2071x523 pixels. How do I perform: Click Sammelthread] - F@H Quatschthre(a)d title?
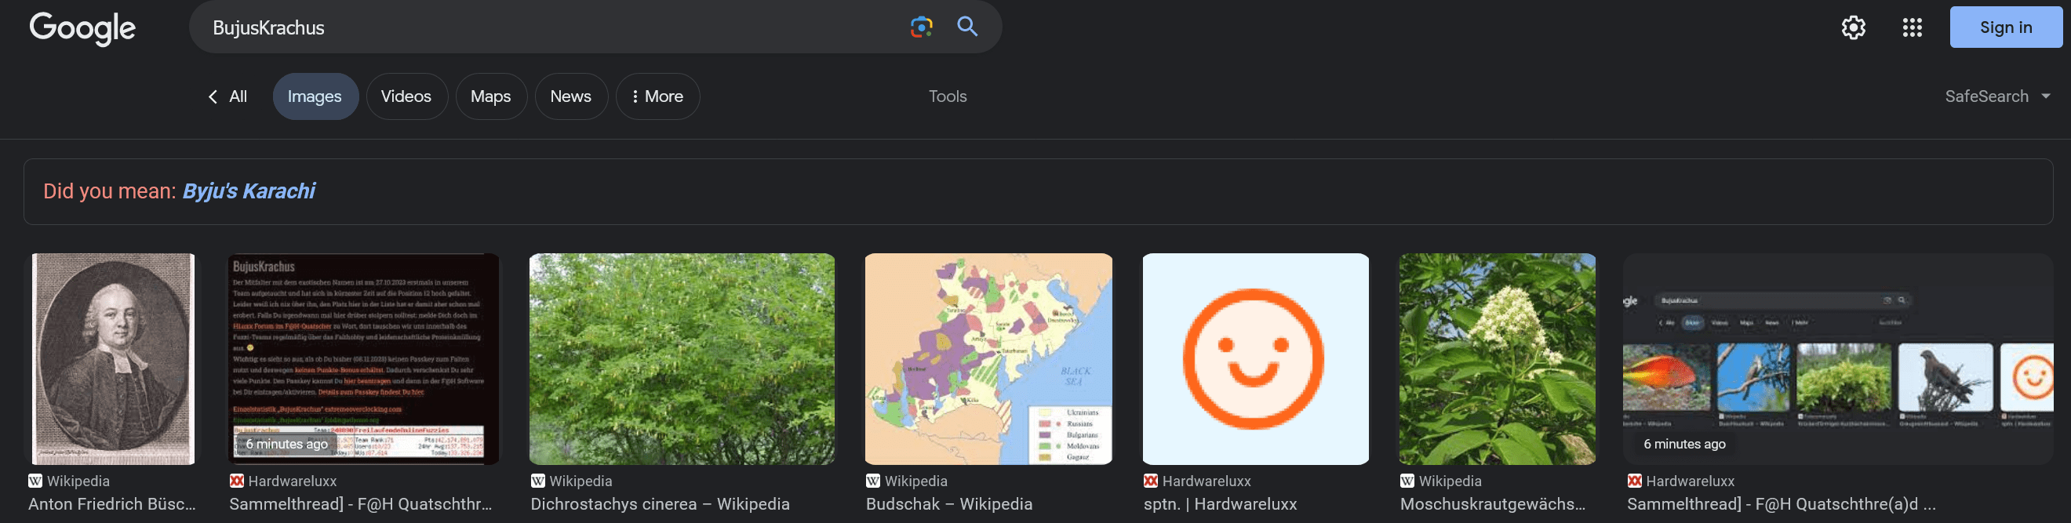[x=1781, y=504]
